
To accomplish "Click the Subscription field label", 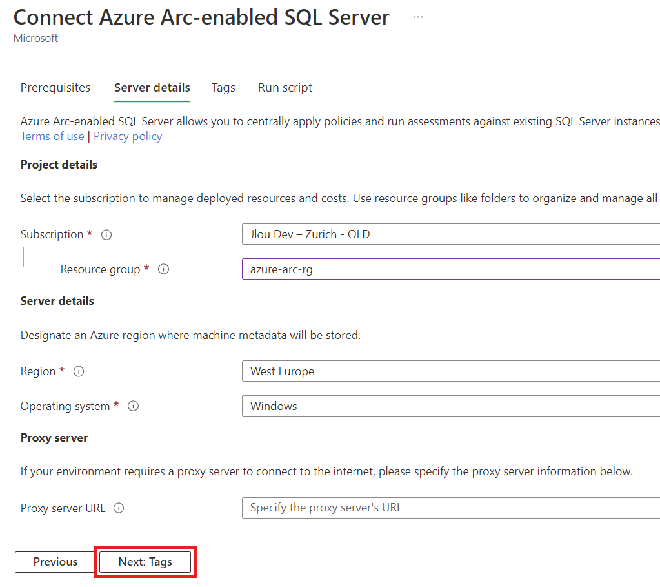I will click(52, 234).
